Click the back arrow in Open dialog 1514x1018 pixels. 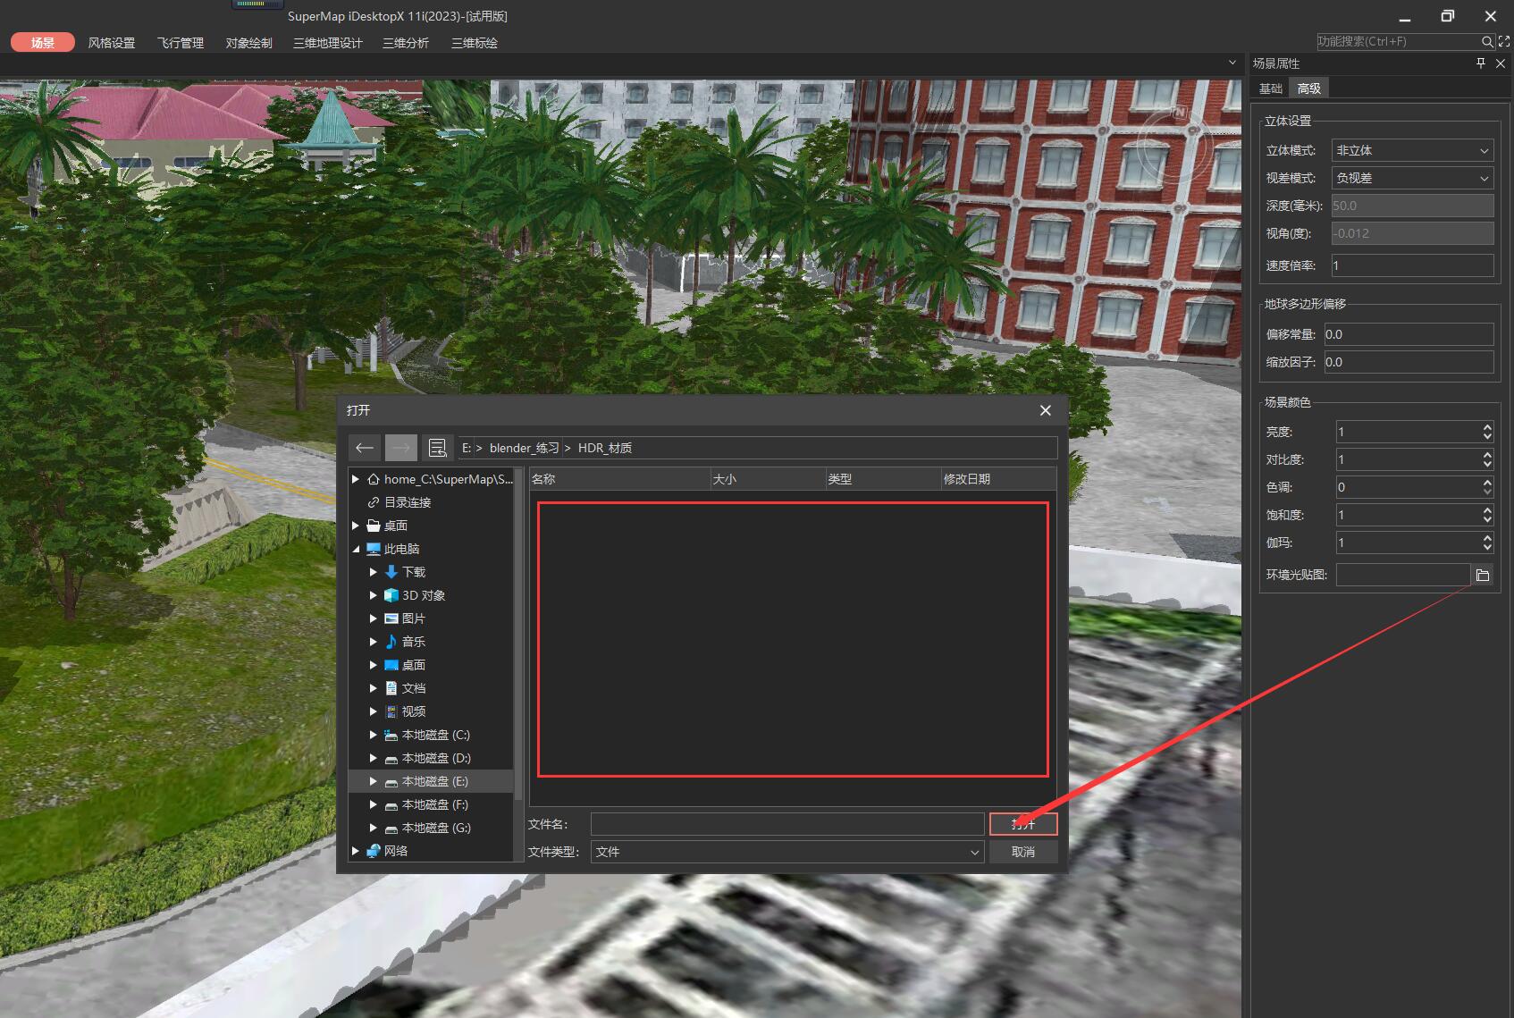point(364,448)
